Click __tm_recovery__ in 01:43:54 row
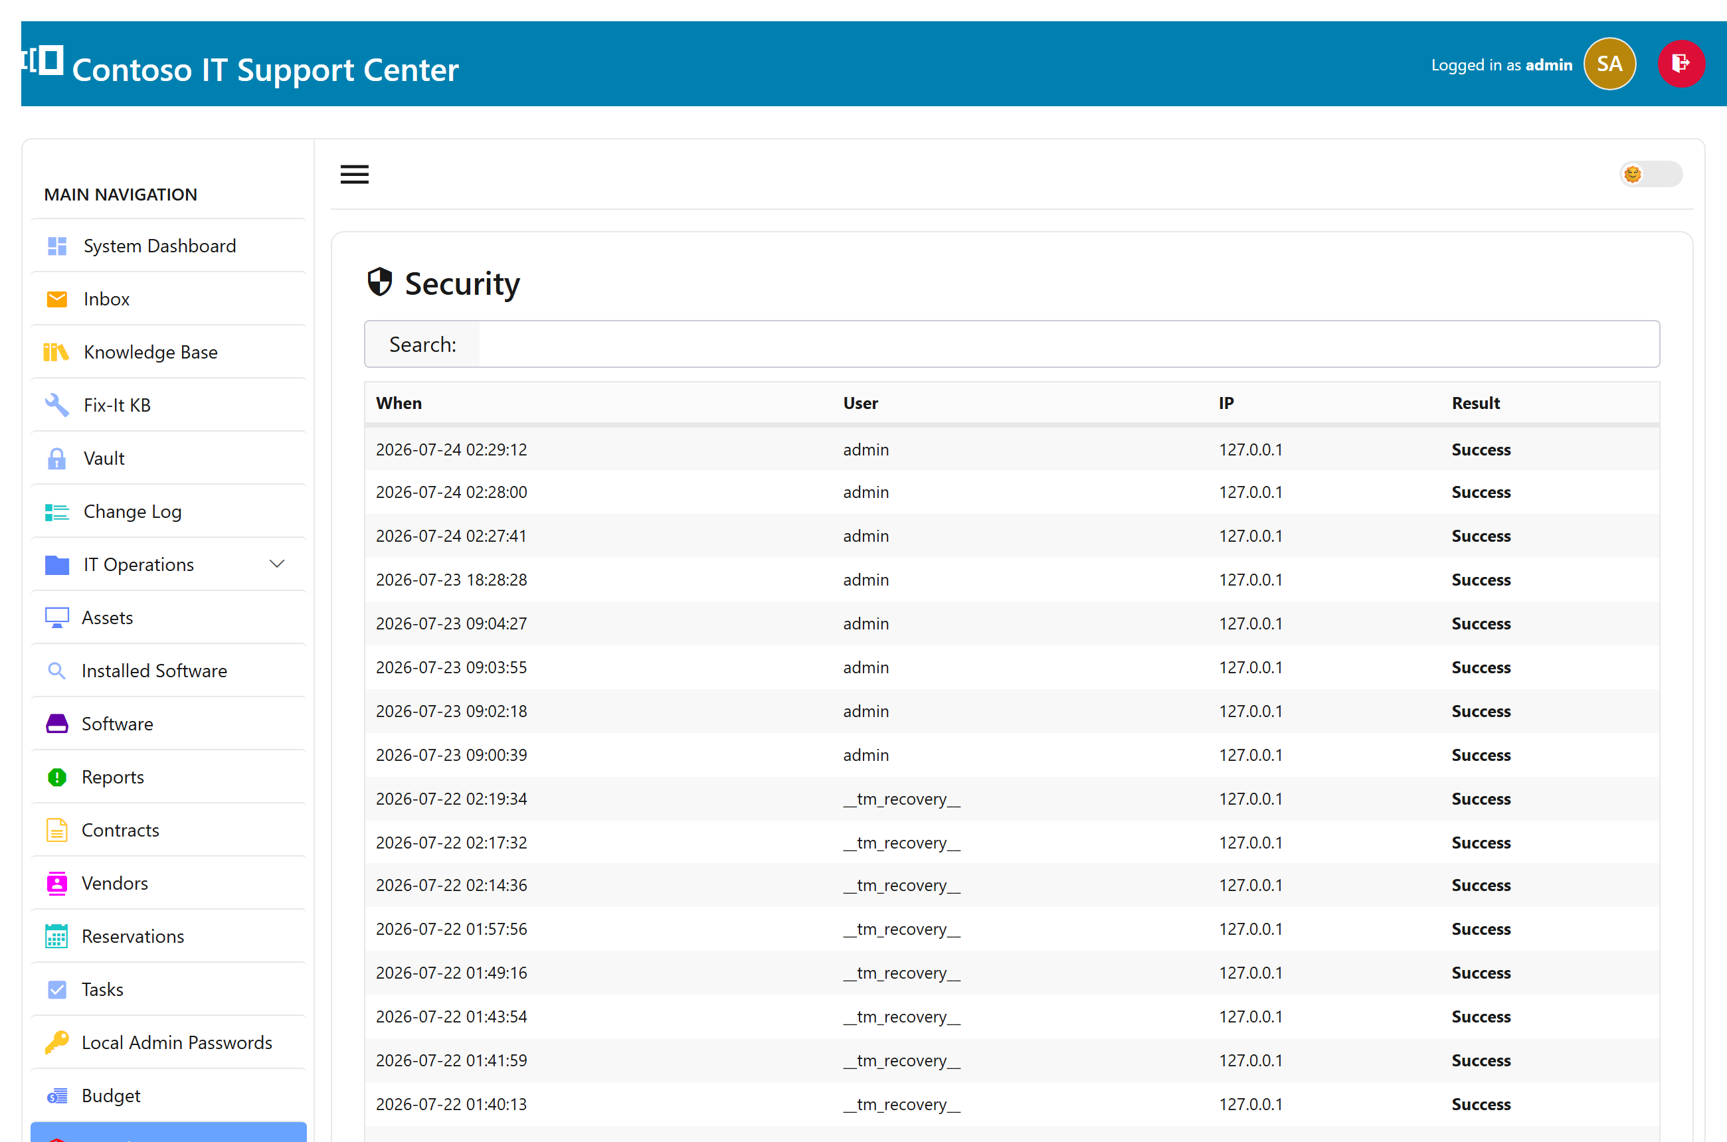 point(901,1017)
